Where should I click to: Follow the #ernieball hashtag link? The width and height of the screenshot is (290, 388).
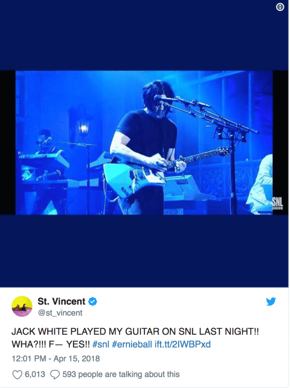pyautogui.click(x=132, y=344)
